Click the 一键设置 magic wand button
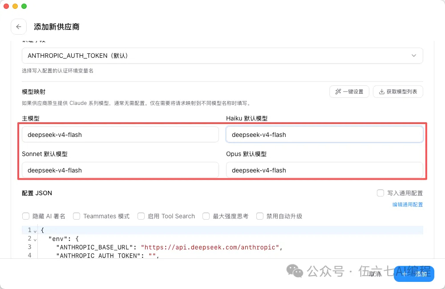 coord(349,92)
